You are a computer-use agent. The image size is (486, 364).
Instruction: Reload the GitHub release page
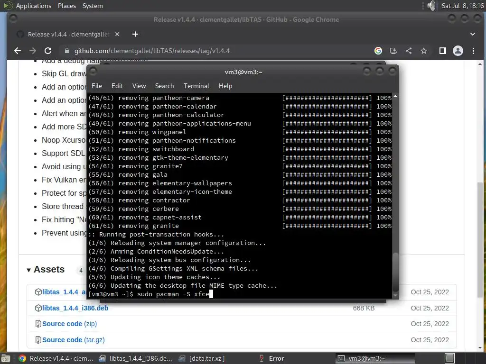48,51
